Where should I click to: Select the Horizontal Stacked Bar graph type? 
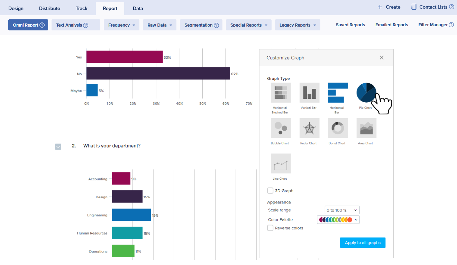click(x=281, y=93)
